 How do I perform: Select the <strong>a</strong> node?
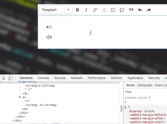point(40,86)
